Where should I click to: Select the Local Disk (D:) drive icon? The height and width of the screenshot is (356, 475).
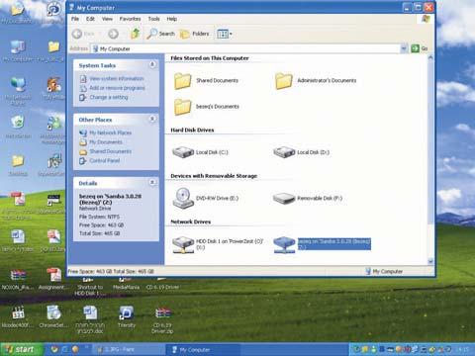coord(284,152)
